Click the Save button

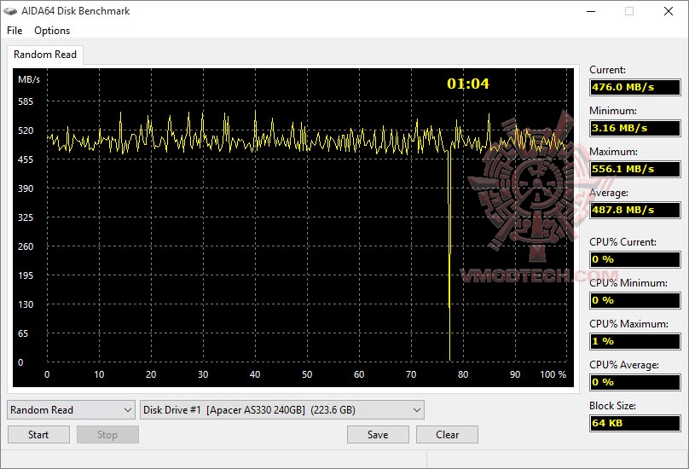click(378, 435)
